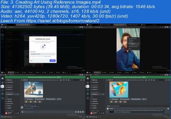Click the plus attach button, creature-image frame
171x119 pixels.
pyautogui.click(x=22, y=112)
